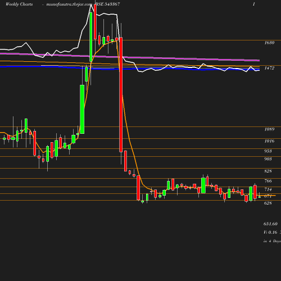This screenshot has height=281, width=281.
Task: Click the V: 0.16 volume value
Action: [x=270, y=232]
